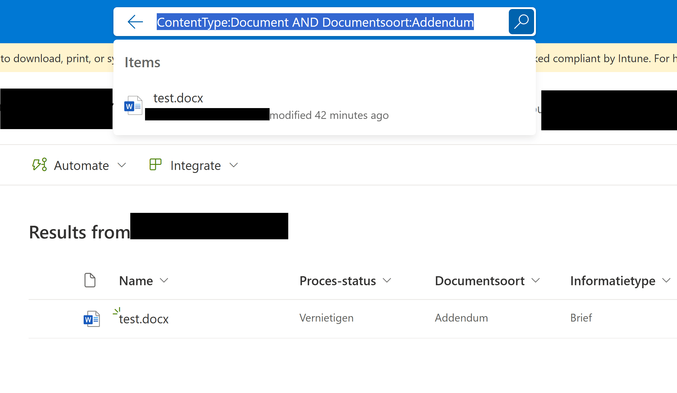Viewport: 677px width, 393px height.
Task: Expand the Automate dropdown chevron
Action: point(122,165)
